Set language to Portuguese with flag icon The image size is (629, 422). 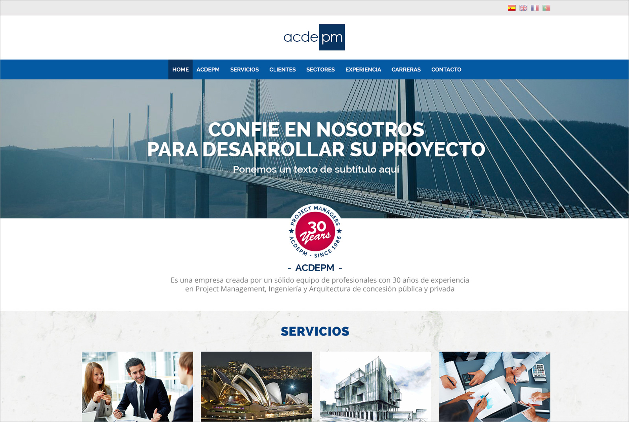(x=546, y=7)
